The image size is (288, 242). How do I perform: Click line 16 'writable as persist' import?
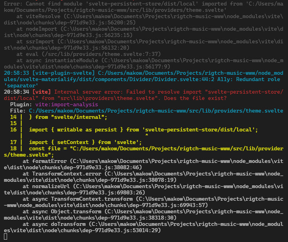[87, 129]
